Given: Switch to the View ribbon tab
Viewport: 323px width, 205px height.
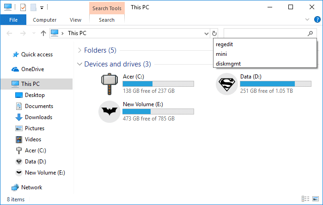Looking at the screenshot, I should point(75,20).
